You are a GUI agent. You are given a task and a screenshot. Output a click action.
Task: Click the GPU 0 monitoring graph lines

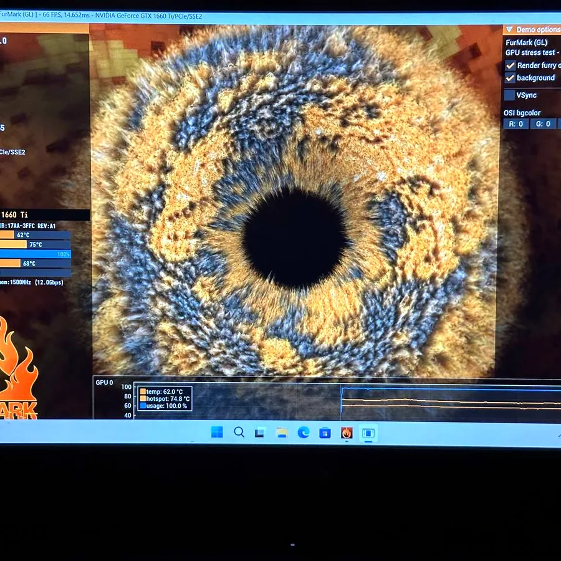pos(451,399)
